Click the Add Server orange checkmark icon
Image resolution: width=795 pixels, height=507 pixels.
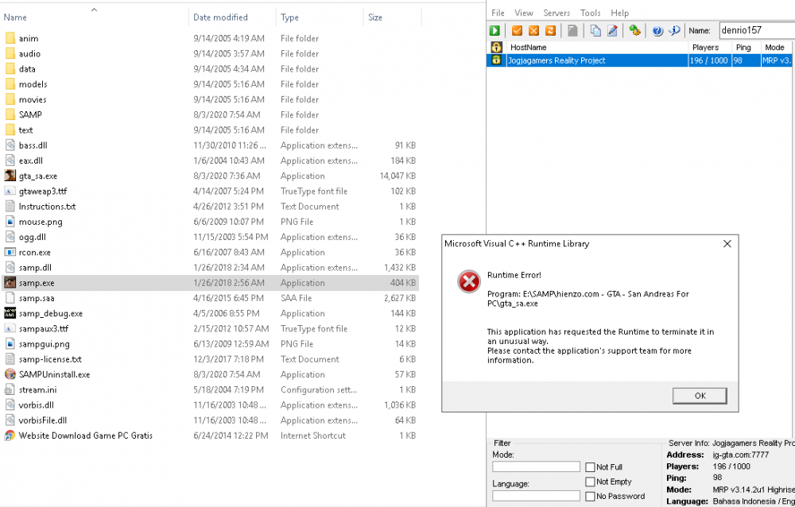coord(518,31)
